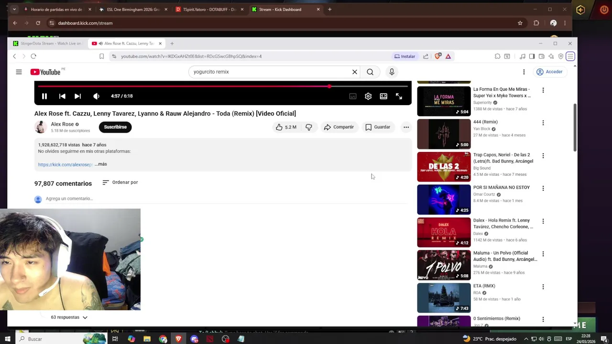Go to YouTube home via logo
Screen dimensions: 612x344
tap(45, 72)
